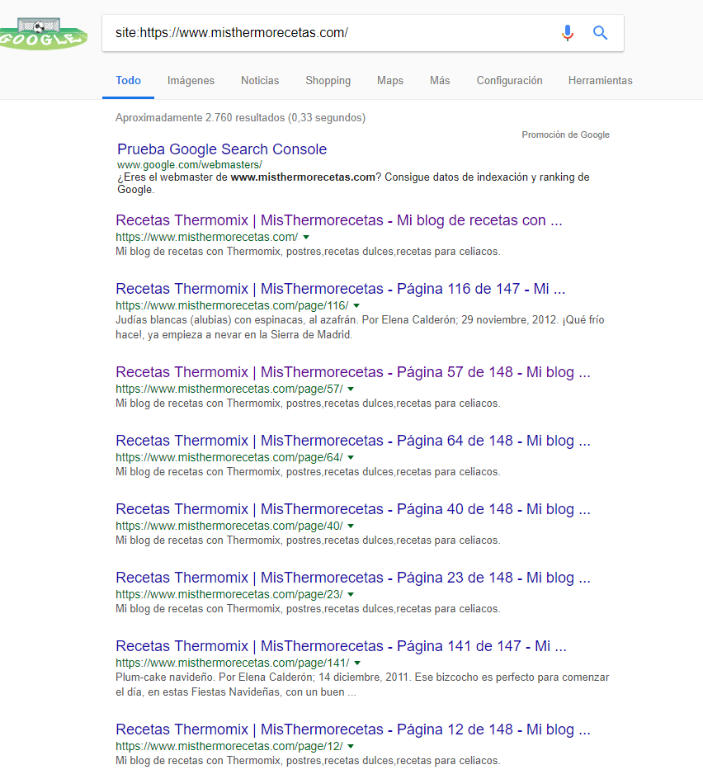
Task: Click the page/40/ green URL text
Action: 229,526
